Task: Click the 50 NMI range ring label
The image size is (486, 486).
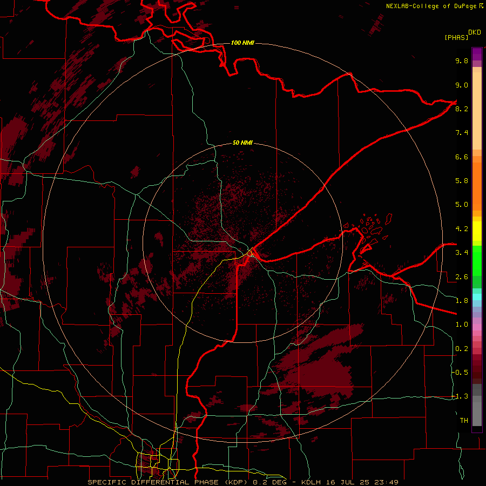Action: (x=242, y=143)
